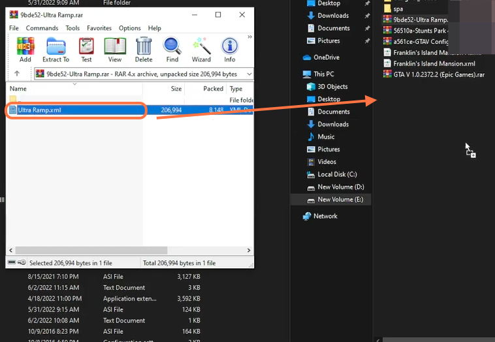495x342 pixels.
Task: Open the Options menu
Action: pos(130,28)
